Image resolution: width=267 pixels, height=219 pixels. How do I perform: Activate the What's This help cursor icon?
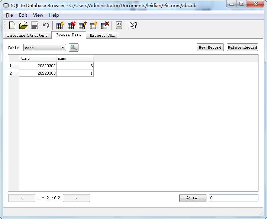pyautogui.click(x=133, y=25)
